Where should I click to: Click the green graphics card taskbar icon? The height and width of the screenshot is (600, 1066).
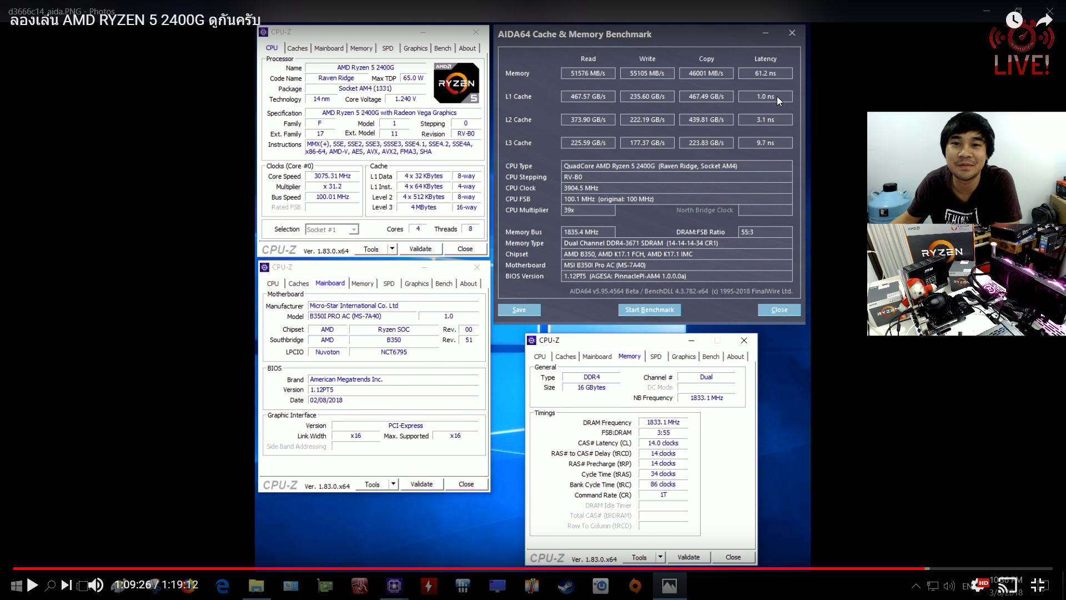(325, 586)
